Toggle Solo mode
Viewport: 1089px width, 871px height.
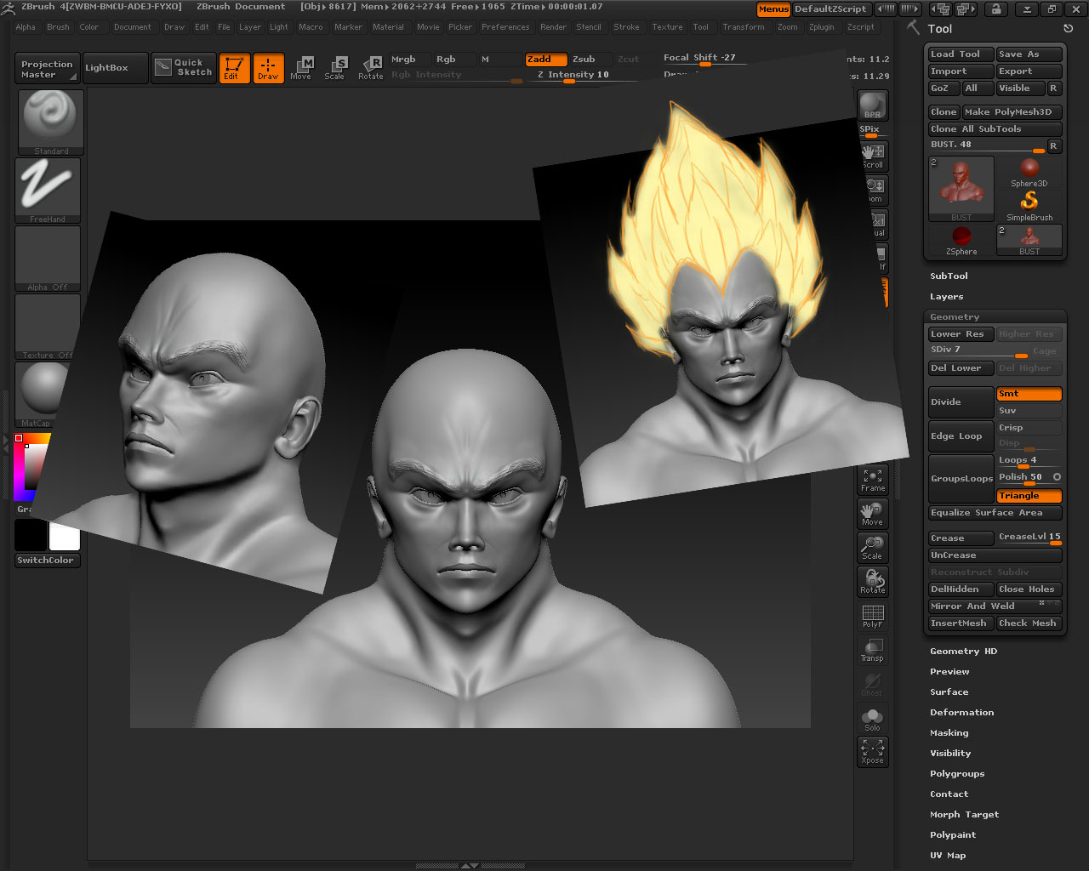(x=873, y=718)
